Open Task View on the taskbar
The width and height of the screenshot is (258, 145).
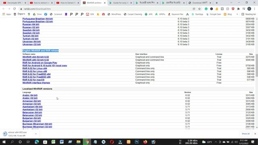(x=28, y=142)
